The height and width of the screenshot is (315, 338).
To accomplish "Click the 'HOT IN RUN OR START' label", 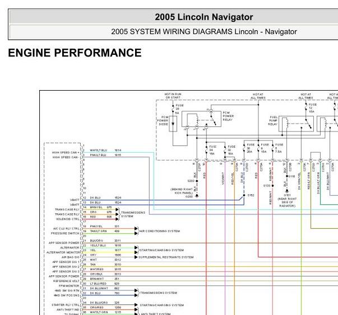I will pyautogui.click(x=173, y=96).
